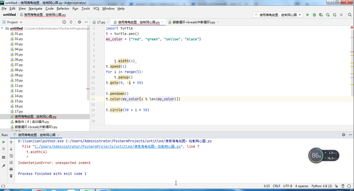Open the Tools menu
Screen dimensions: 354x191
pos(85,9)
